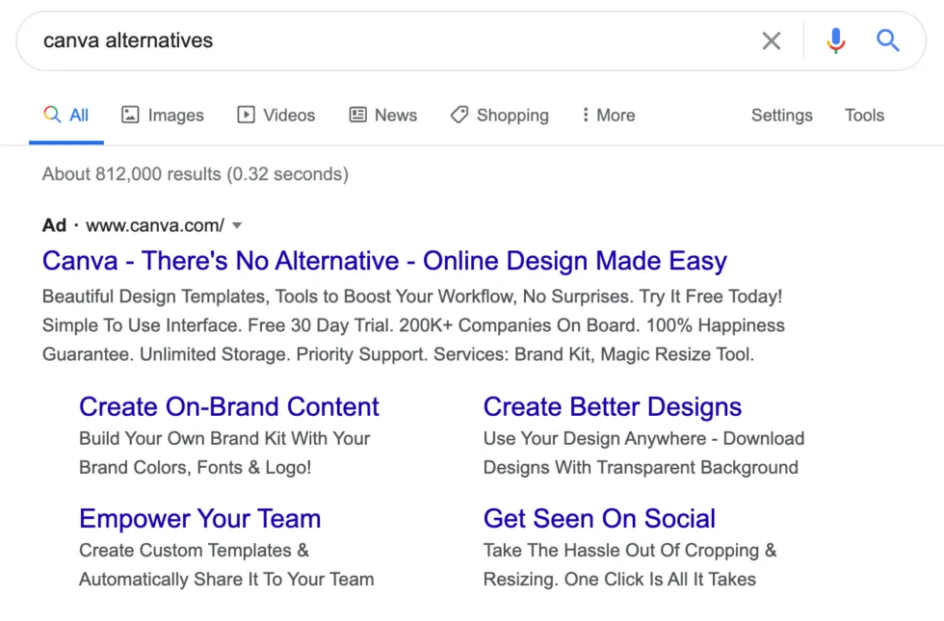This screenshot has width=944, height=621.
Task: Open the Tools options
Action: pyautogui.click(x=864, y=116)
